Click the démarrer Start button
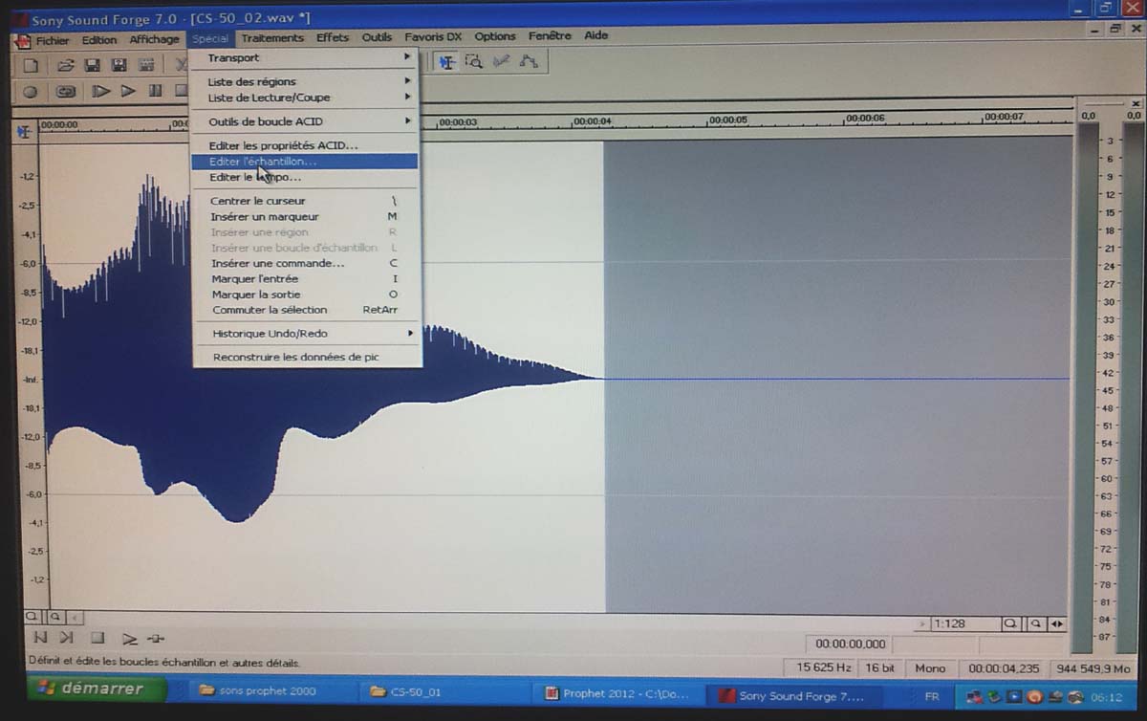 [x=95, y=688]
